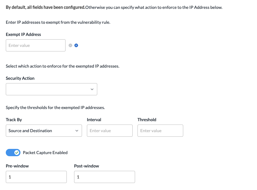Click the chevron arrow beside Source and Destination

77,131
